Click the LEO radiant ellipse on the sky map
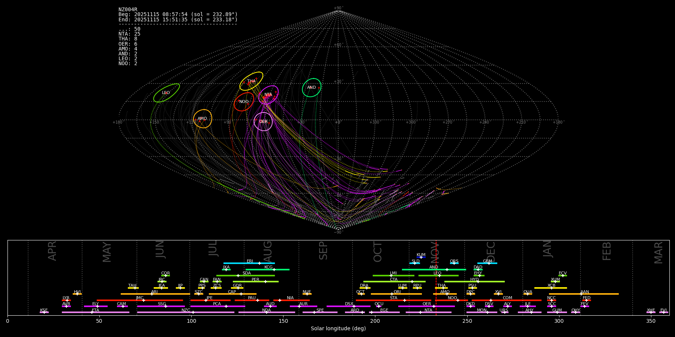 click(x=166, y=93)
